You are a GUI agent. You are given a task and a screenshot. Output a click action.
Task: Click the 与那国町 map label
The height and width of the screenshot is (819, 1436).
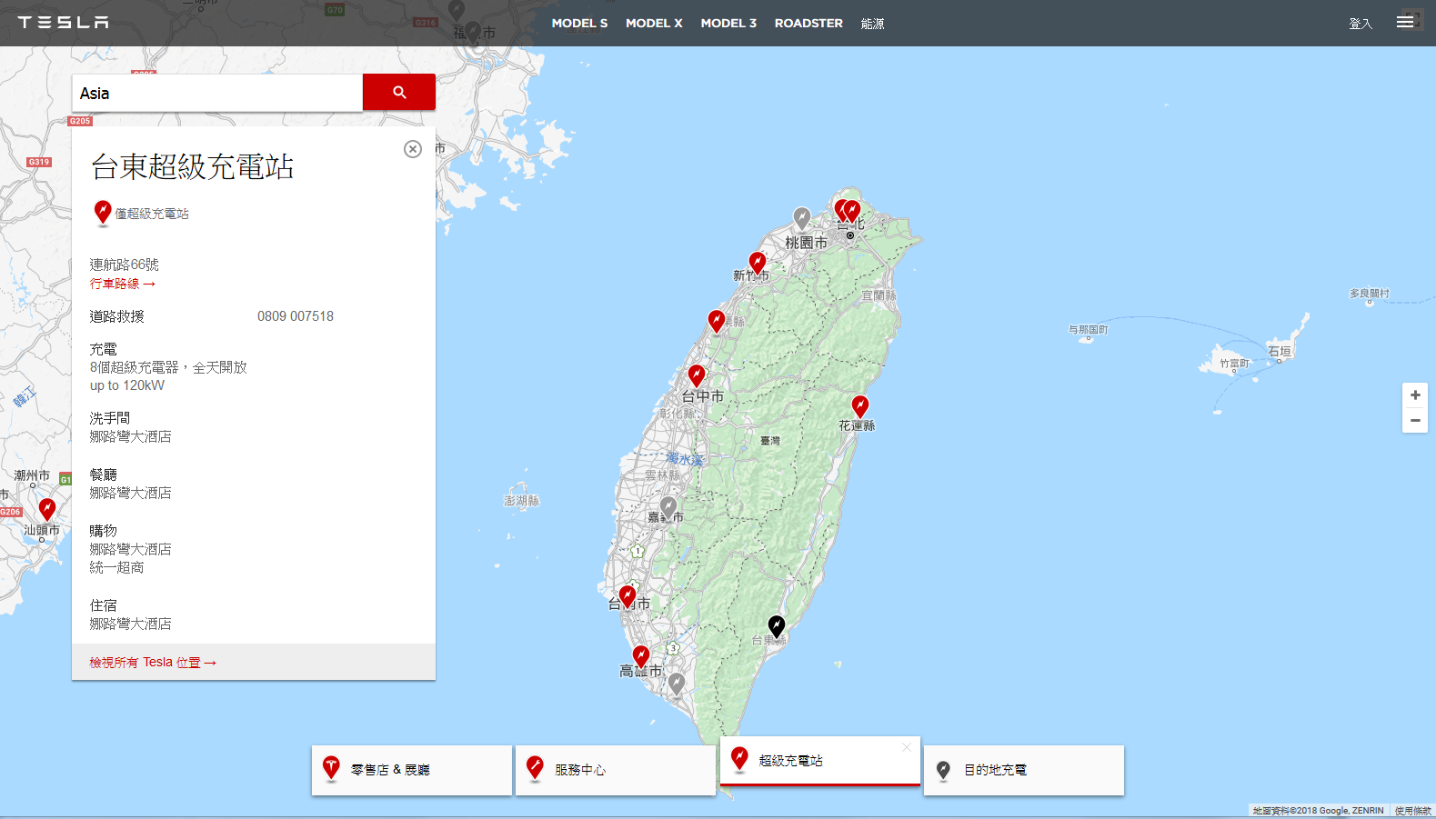pos(1089,330)
